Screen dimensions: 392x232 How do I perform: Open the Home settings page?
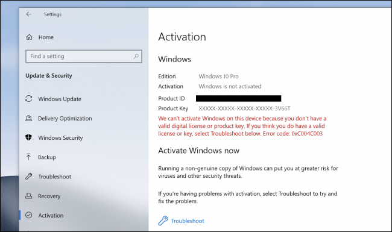click(x=46, y=37)
